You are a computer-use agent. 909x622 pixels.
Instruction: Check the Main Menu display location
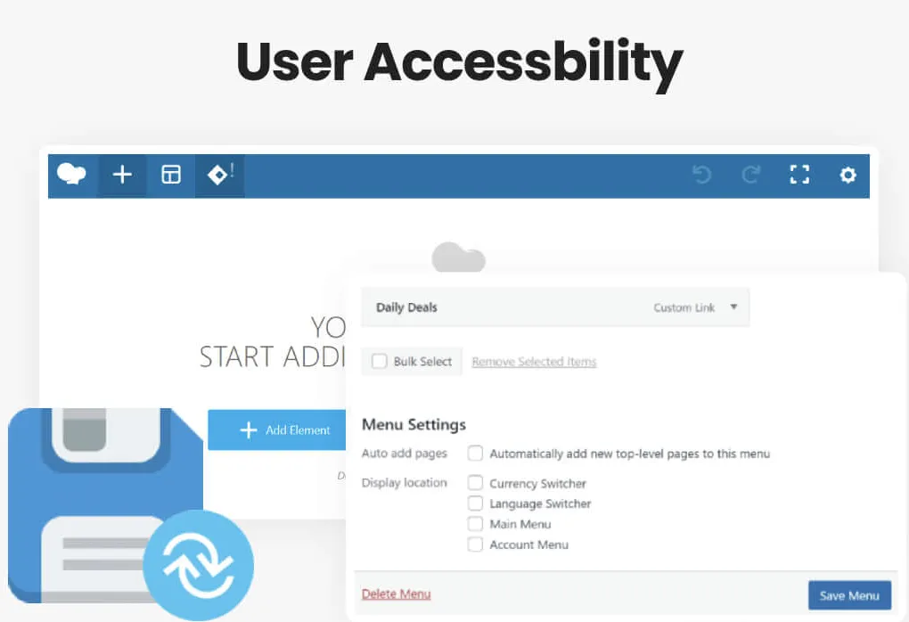click(x=475, y=524)
